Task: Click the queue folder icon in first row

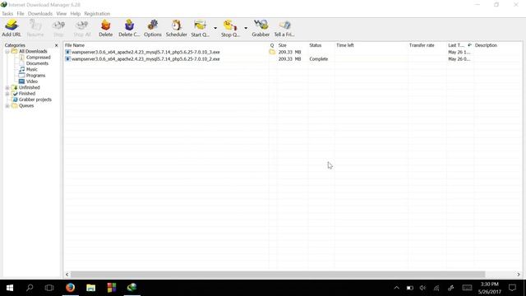Action: click(272, 53)
